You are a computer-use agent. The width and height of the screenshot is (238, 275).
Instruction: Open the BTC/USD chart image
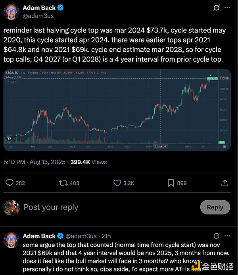[117, 110]
